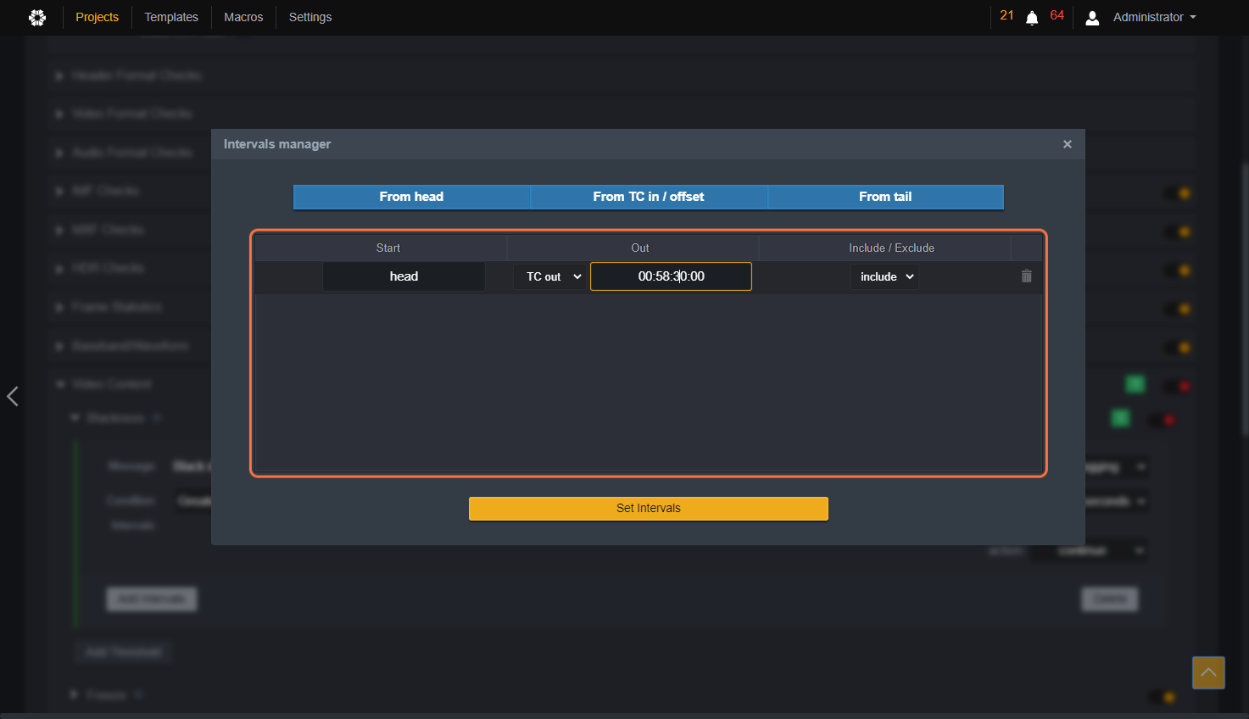Click the Start column header

point(388,248)
